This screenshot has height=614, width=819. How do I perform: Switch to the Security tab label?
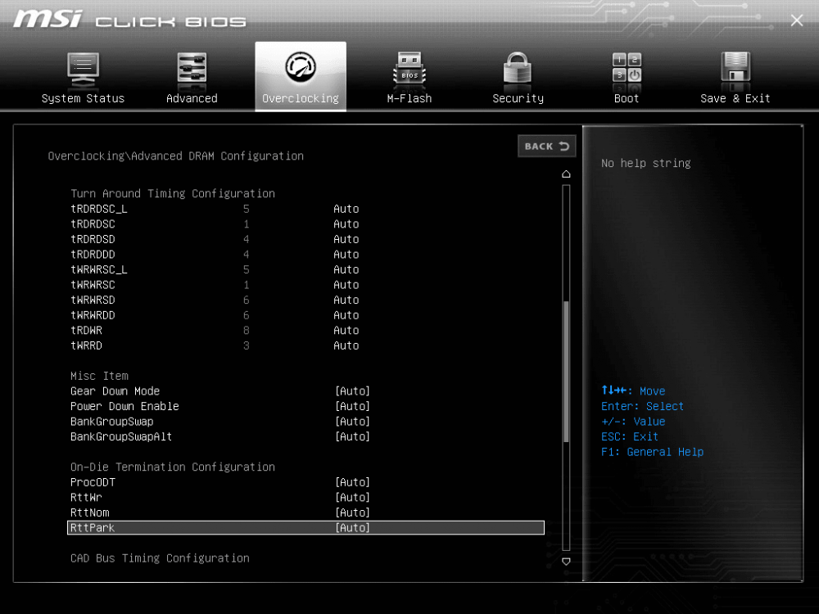click(x=518, y=99)
